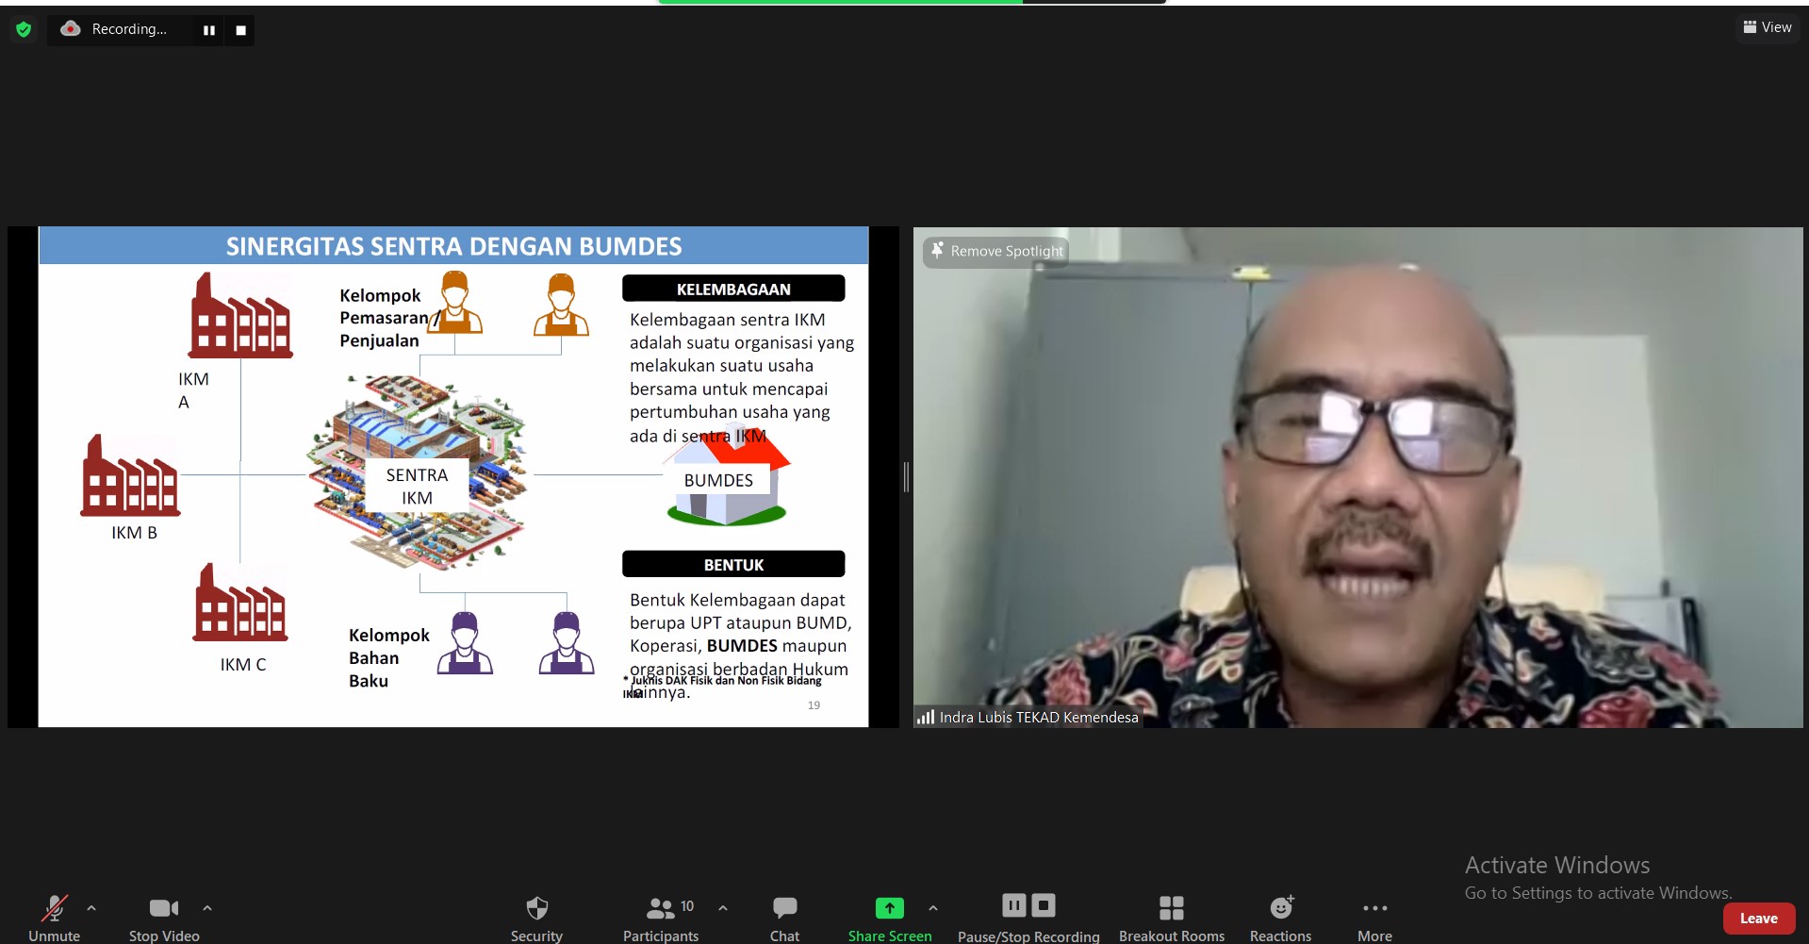Click the Unmute microphone icon
Viewport: 1809px width, 944px height.
click(54, 908)
